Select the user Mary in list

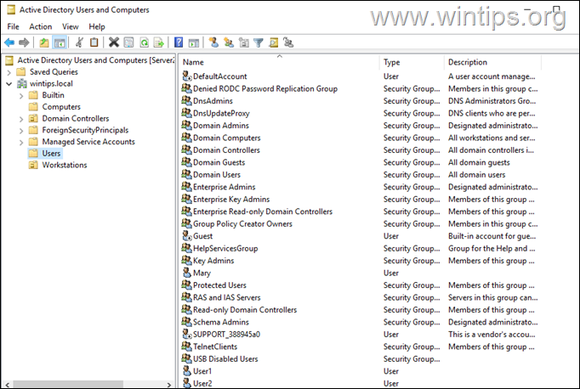pos(202,273)
